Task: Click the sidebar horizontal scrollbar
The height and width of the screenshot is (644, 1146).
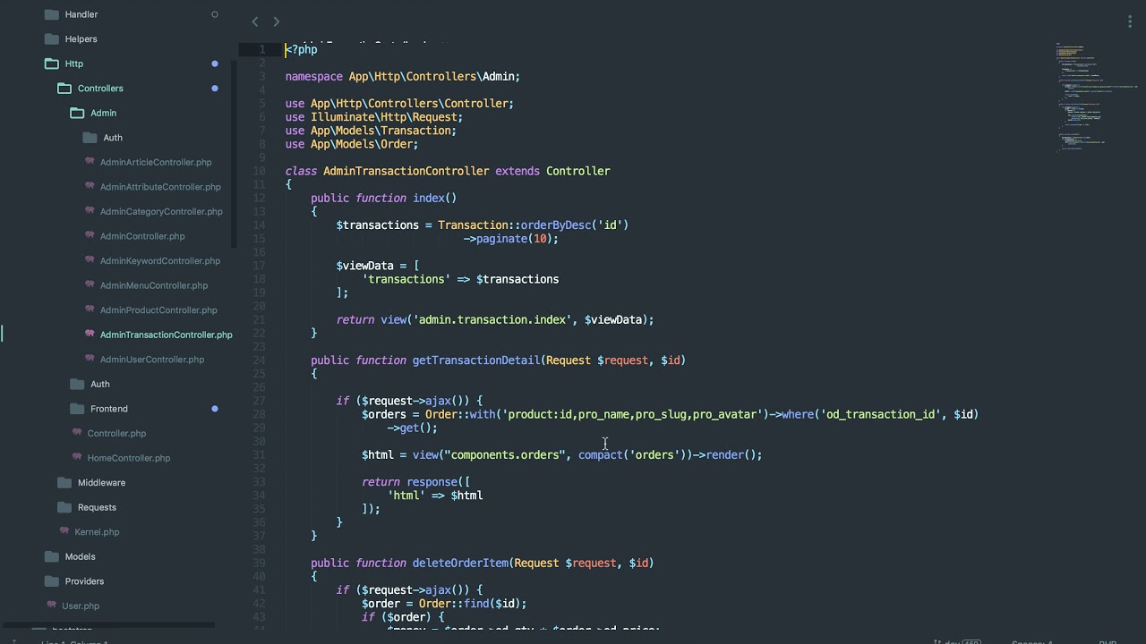Action: click(107, 625)
